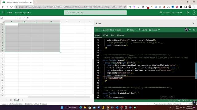Switch to the Libraries tab
The height and width of the screenshot is (110, 197).
(120, 35)
